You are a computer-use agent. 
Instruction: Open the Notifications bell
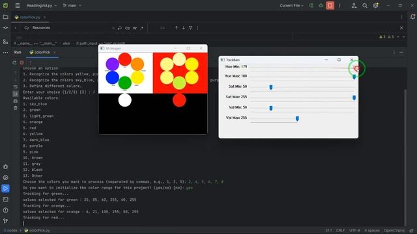coord(412,17)
